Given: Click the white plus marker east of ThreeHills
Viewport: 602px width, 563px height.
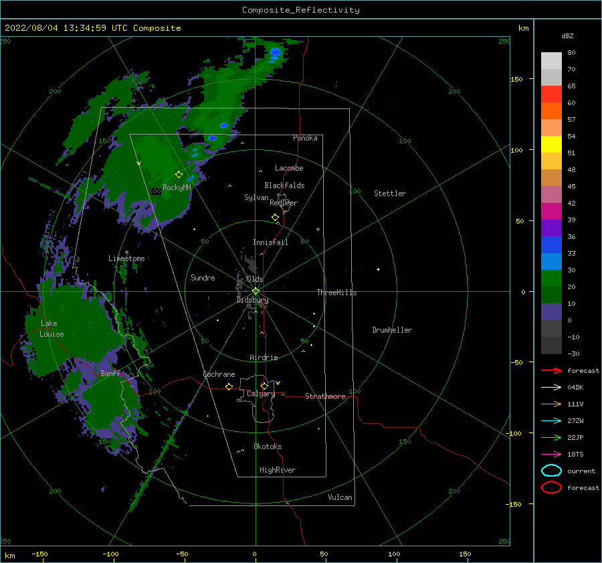Looking at the screenshot, I should pos(378,269).
